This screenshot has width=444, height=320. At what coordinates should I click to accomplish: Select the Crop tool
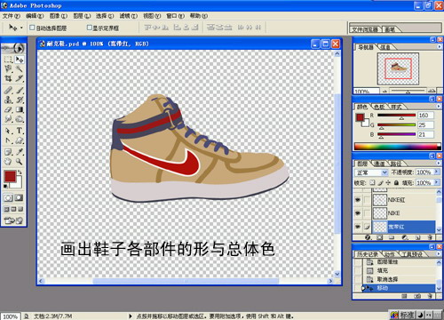pyautogui.click(x=8, y=78)
